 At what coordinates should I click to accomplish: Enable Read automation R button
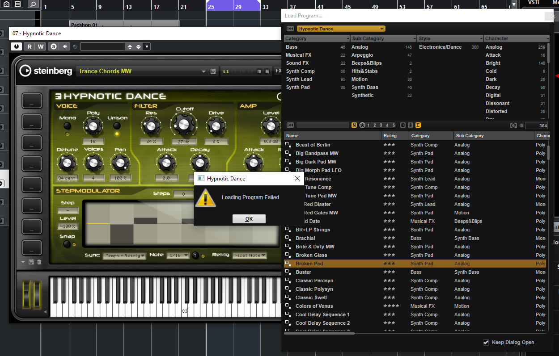click(30, 46)
